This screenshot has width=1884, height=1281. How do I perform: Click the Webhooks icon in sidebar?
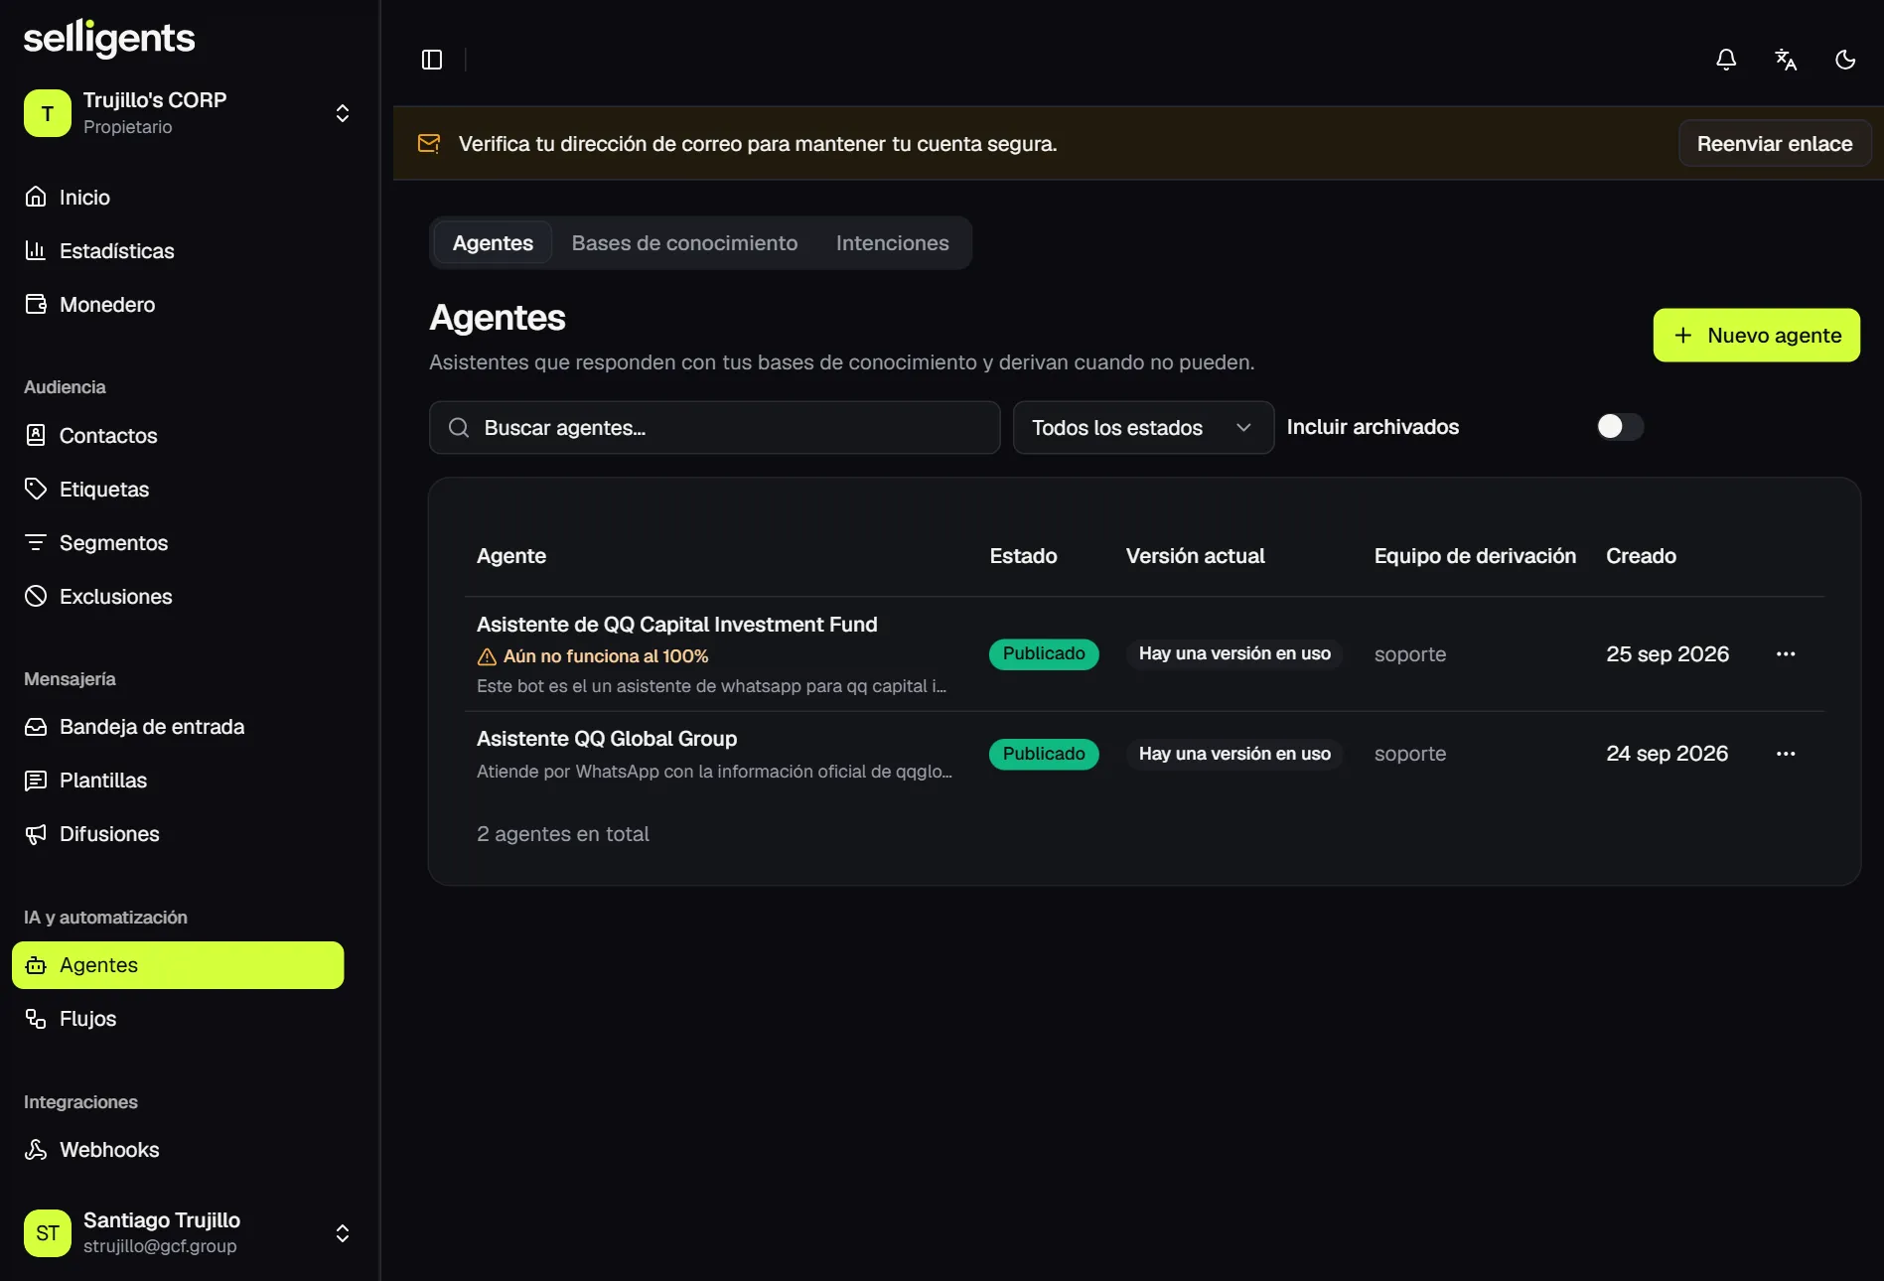(x=36, y=1150)
